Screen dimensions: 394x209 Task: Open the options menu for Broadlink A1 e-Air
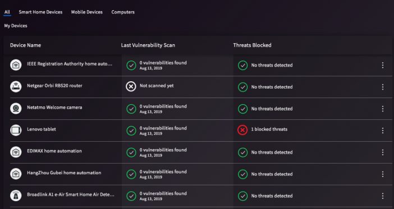pos(383,196)
